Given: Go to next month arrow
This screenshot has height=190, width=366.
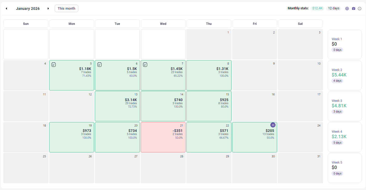Looking at the screenshot, I should (x=48, y=9).
